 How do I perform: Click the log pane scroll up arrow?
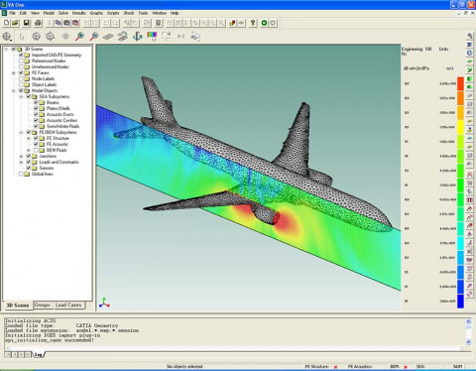[468, 321]
